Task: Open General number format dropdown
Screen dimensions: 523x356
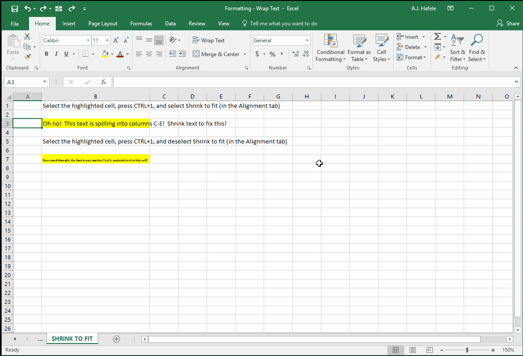Action: click(x=307, y=40)
